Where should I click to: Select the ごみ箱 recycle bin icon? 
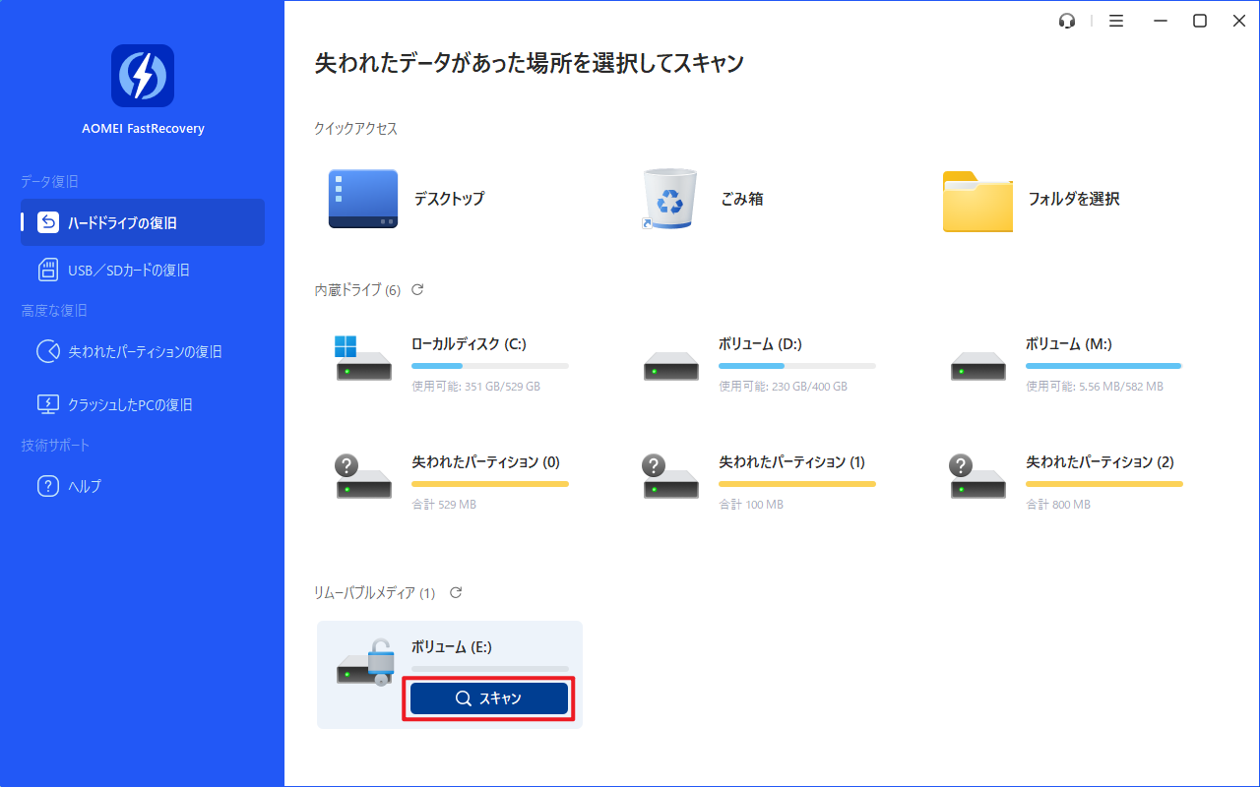670,199
